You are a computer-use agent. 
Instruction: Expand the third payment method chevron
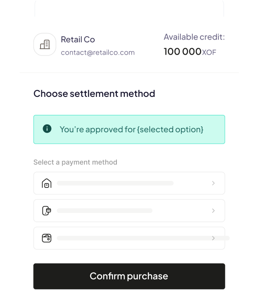[x=213, y=238]
